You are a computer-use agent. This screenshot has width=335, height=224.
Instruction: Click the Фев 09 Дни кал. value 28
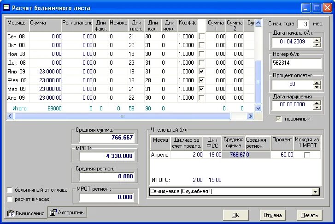pos(148,80)
